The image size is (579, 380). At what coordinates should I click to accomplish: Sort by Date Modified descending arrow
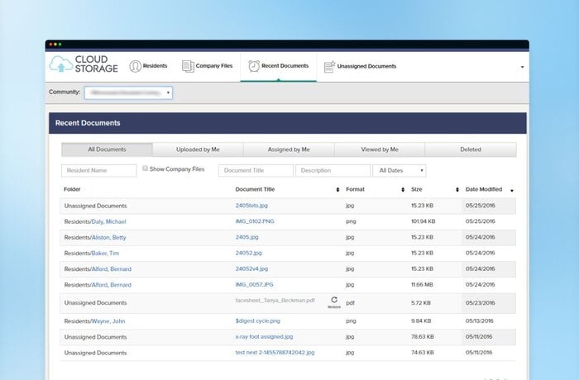[x=512, y=191]
